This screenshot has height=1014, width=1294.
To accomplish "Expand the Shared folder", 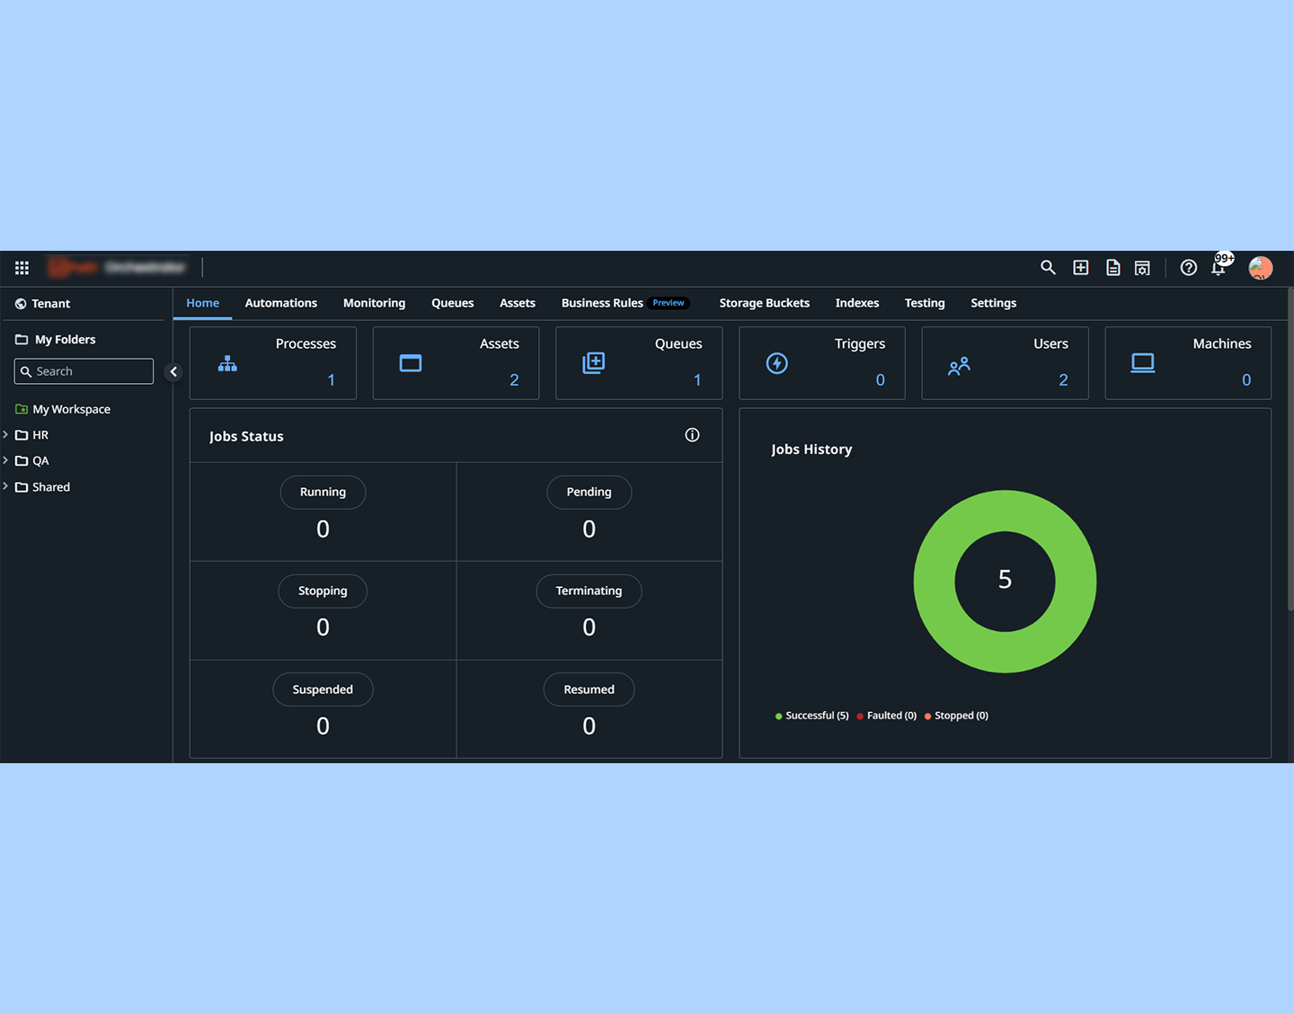I will (x=6, y=487).
